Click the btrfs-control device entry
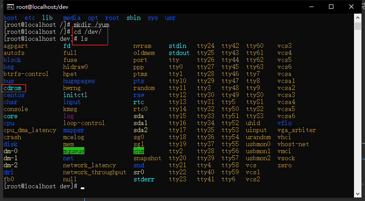365x201 pixels. tap(26, 74)
